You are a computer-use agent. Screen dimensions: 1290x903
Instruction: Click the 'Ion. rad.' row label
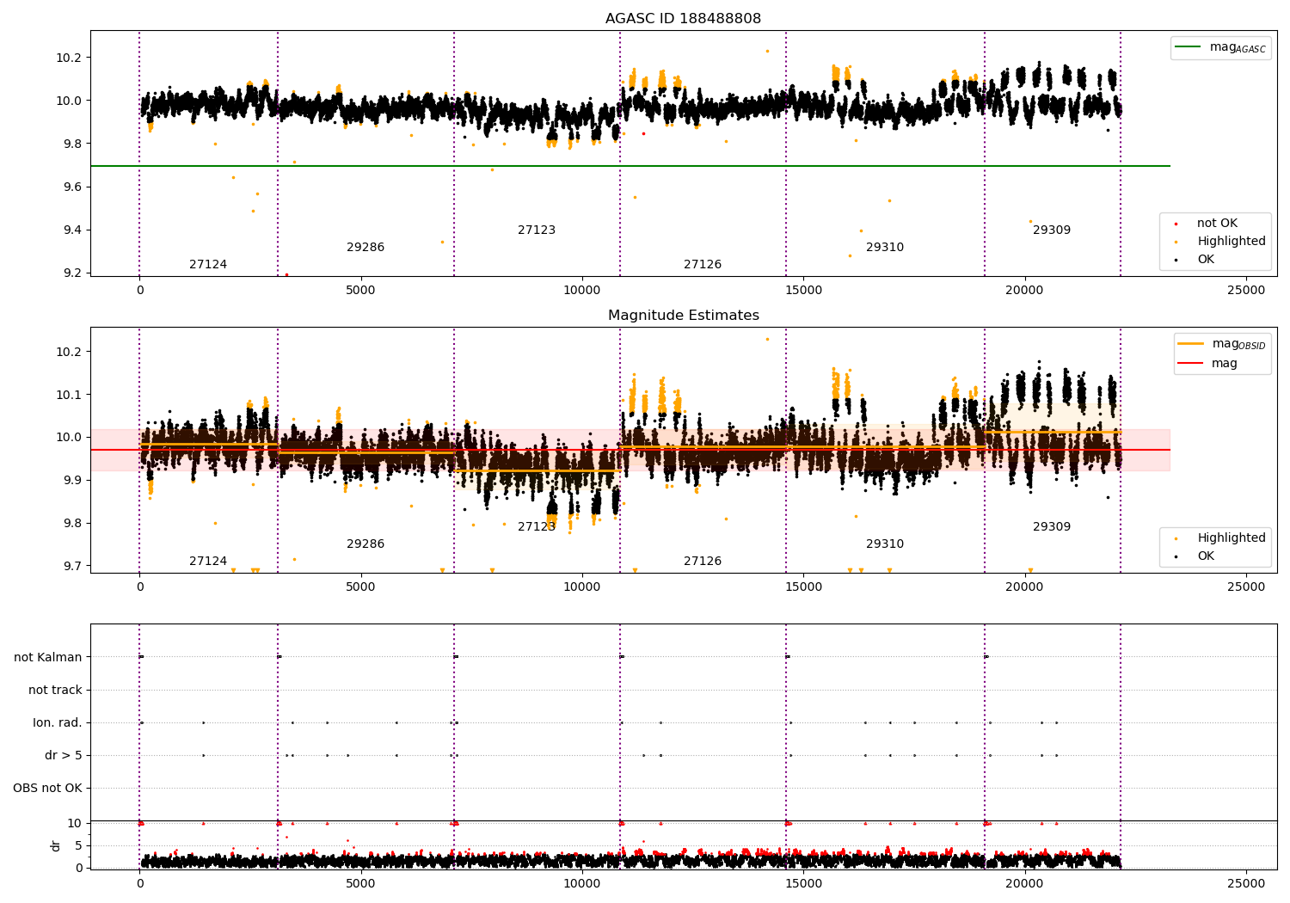(x=58, y=723)
